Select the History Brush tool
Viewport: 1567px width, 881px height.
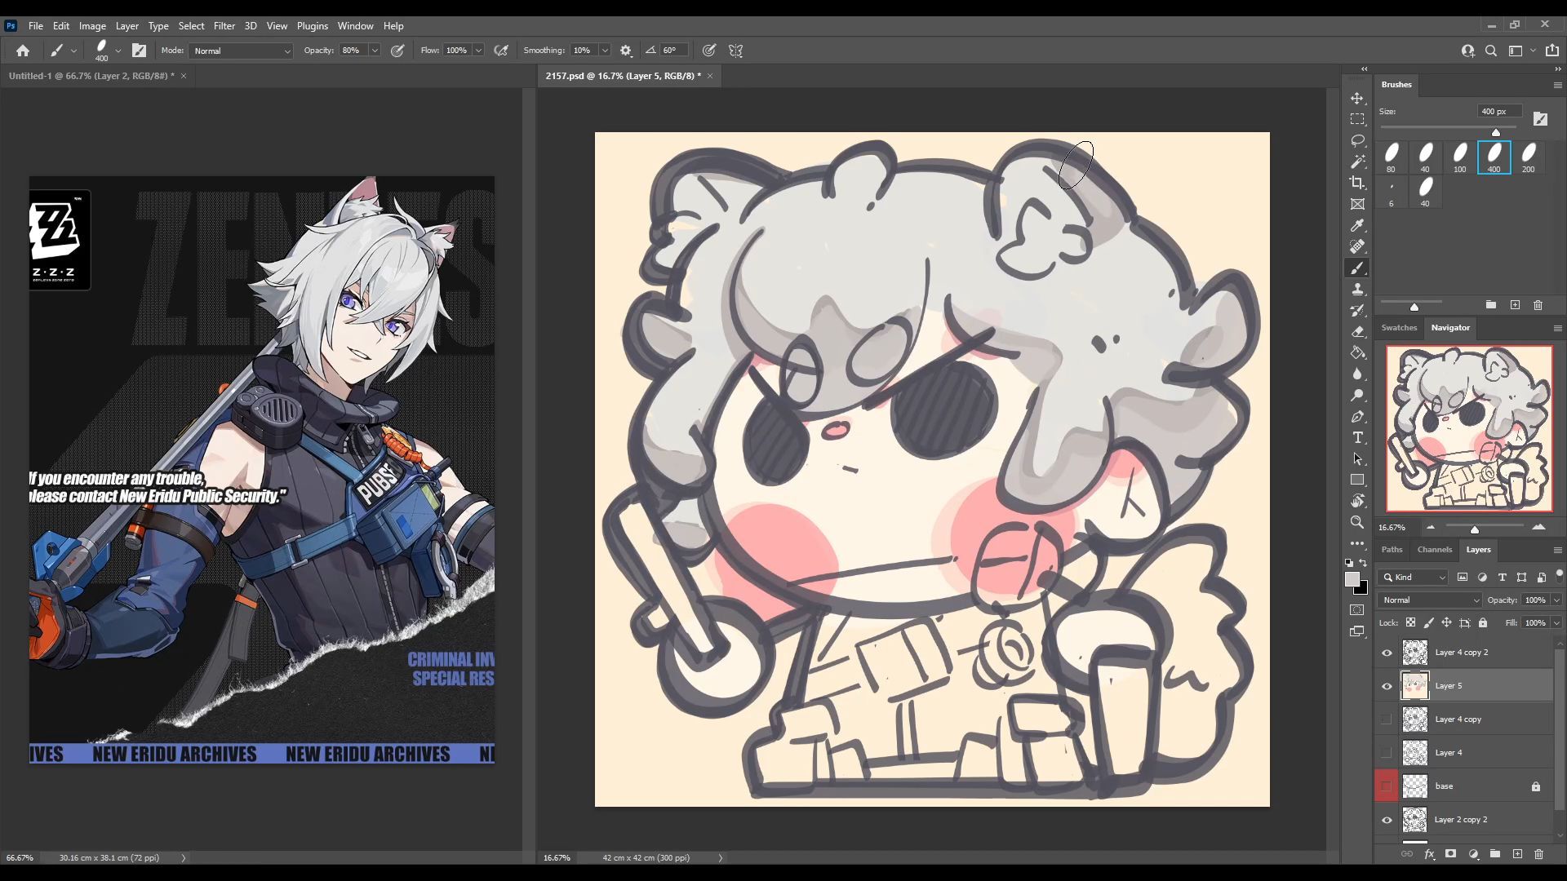point(1357,311)
